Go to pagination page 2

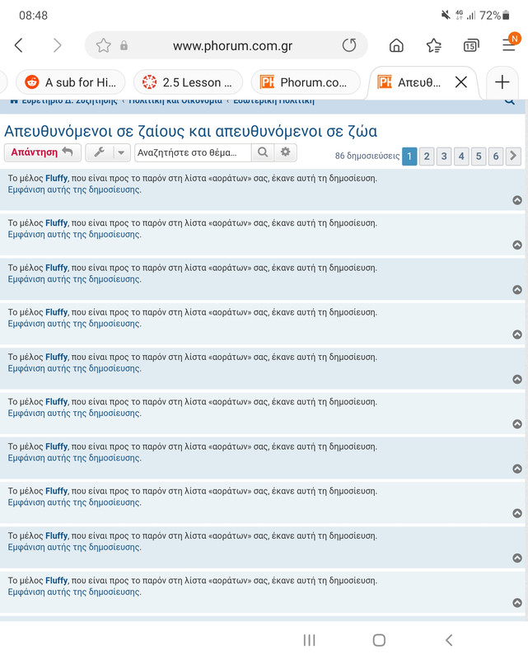pos(427,157)
